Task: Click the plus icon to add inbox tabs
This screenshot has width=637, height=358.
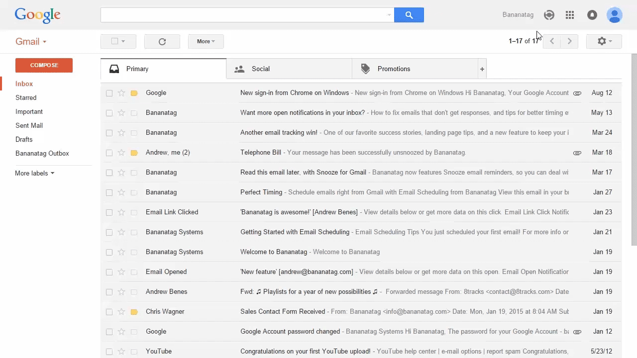Action: (x=482, y=69)
